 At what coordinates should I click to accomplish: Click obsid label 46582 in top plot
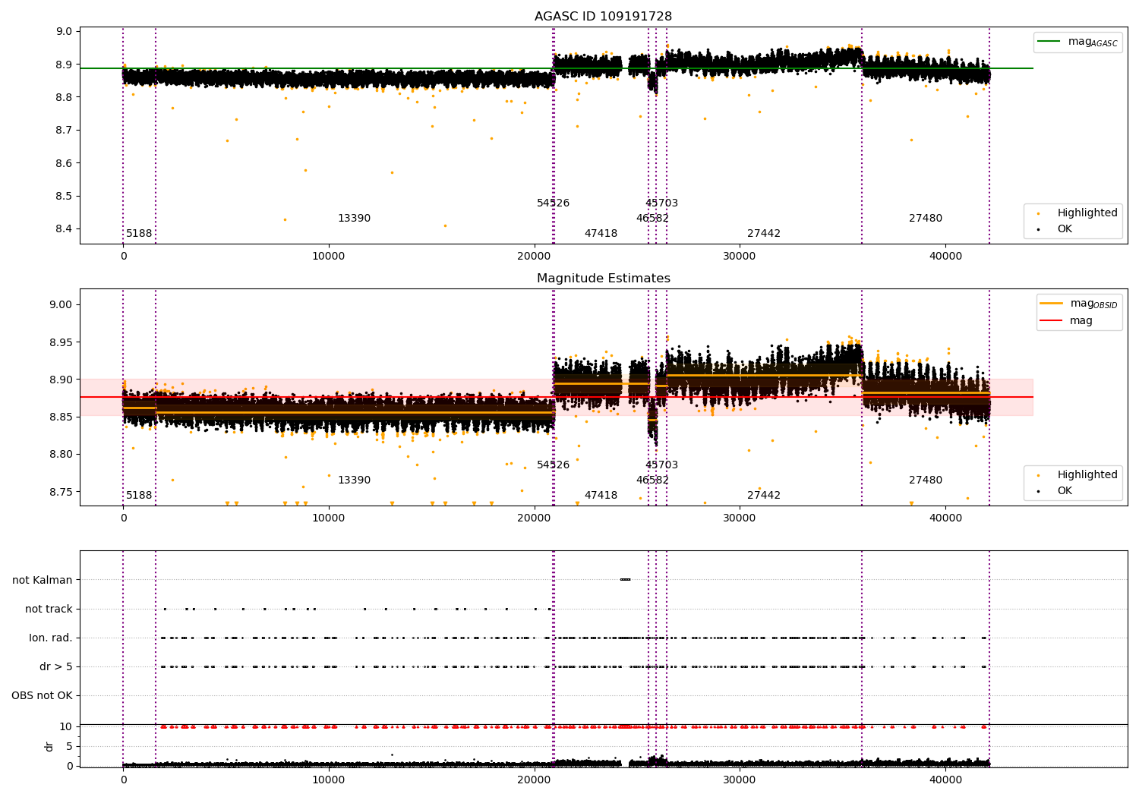coord(652,219)
